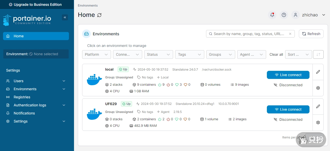
Task: Click the pencil edit icon for UF629
Action: [x=318, y=106]
